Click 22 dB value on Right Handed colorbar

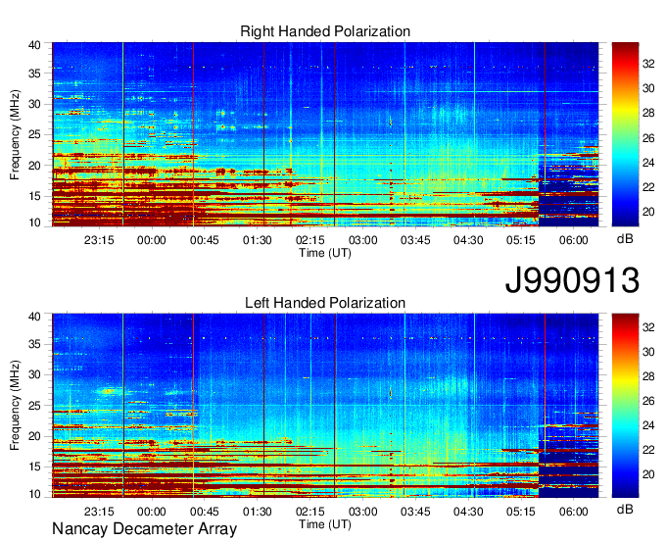[648, 187]
